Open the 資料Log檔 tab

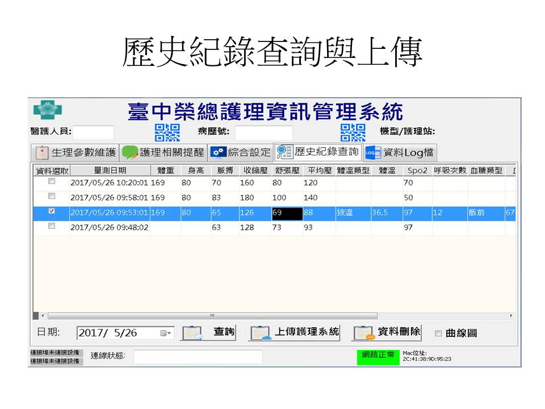(x=400, y=152)
